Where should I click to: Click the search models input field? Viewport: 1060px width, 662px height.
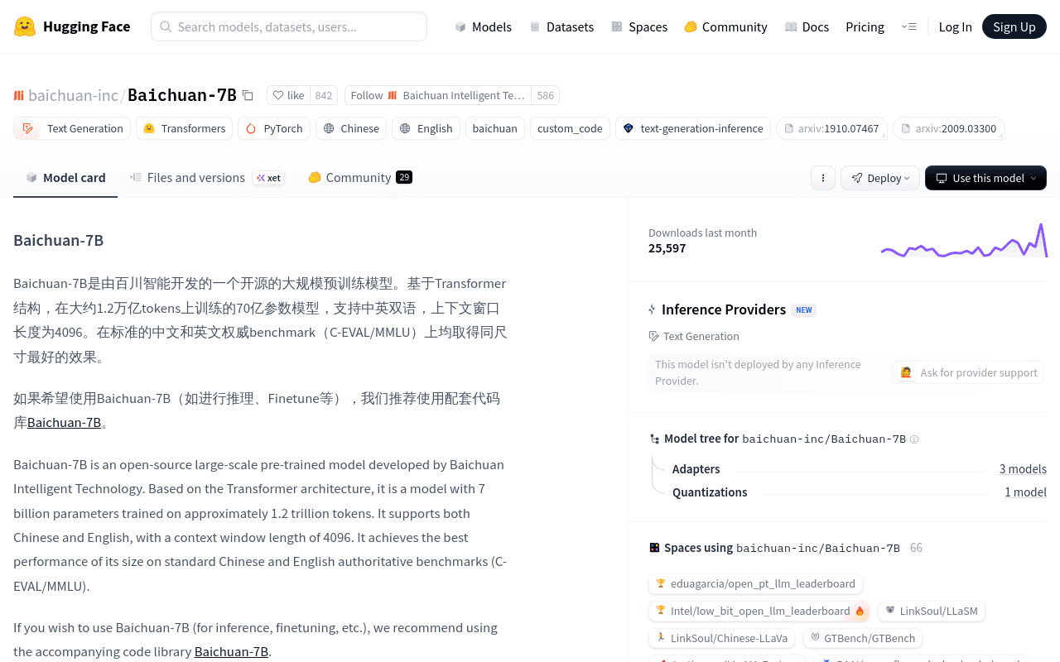coord(289,26)
